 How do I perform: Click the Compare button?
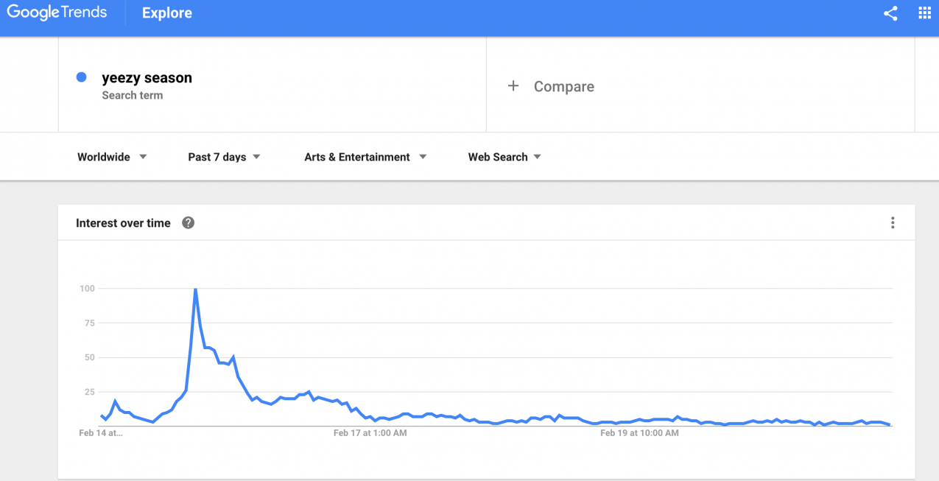(x=551, y=86)
